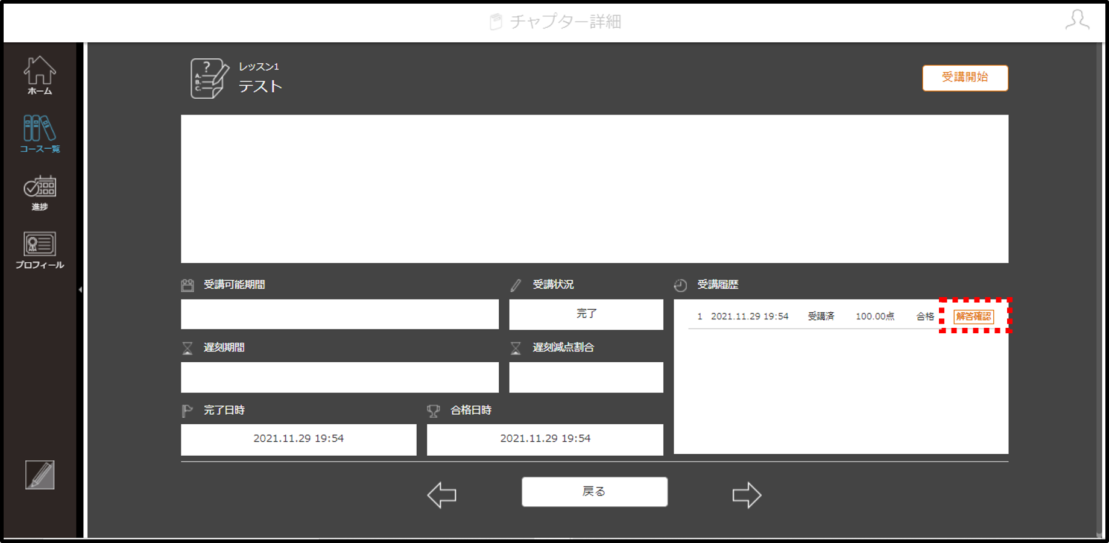Click the 合格日時 trophy icon
Screen dimensions: 1109x543
(x=433, y=410)
